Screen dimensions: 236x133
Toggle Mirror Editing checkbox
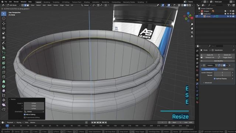(x=25, y=115)
